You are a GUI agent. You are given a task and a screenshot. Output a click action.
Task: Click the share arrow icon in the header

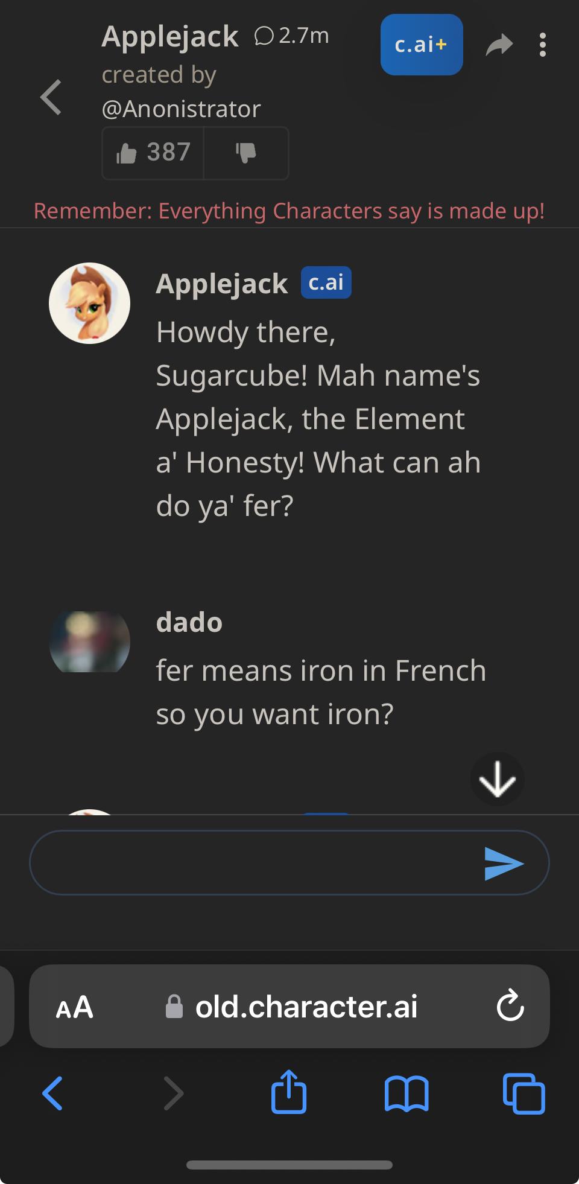click(x=499, y=45)
